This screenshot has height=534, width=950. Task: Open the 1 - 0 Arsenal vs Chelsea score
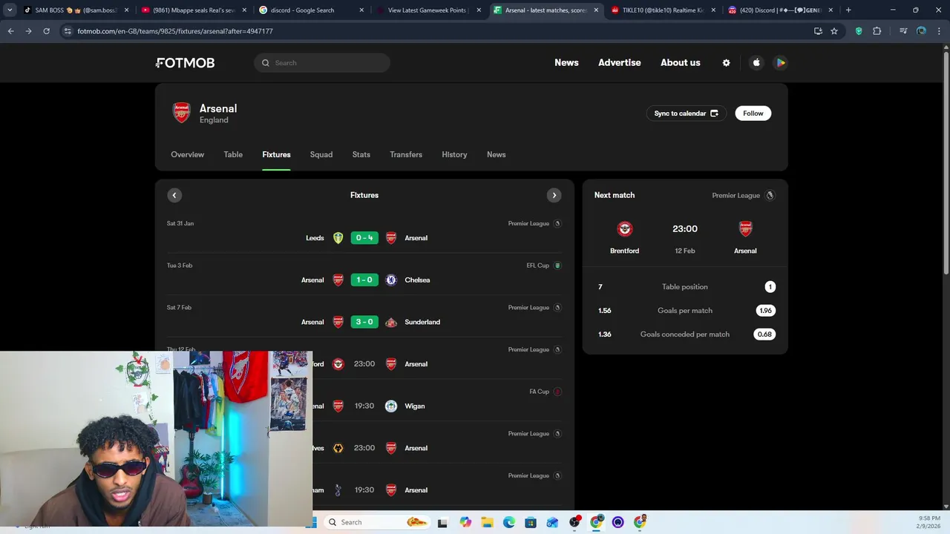(x=364, y=280)
